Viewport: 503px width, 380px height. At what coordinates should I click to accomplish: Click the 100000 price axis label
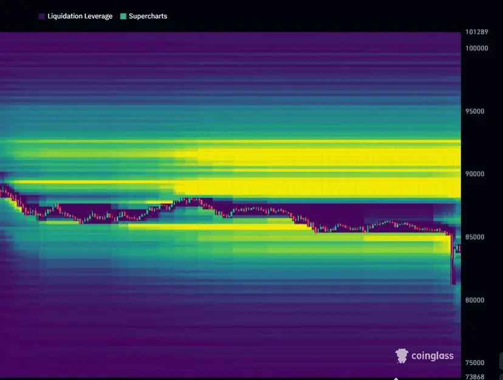click(477, 48)
